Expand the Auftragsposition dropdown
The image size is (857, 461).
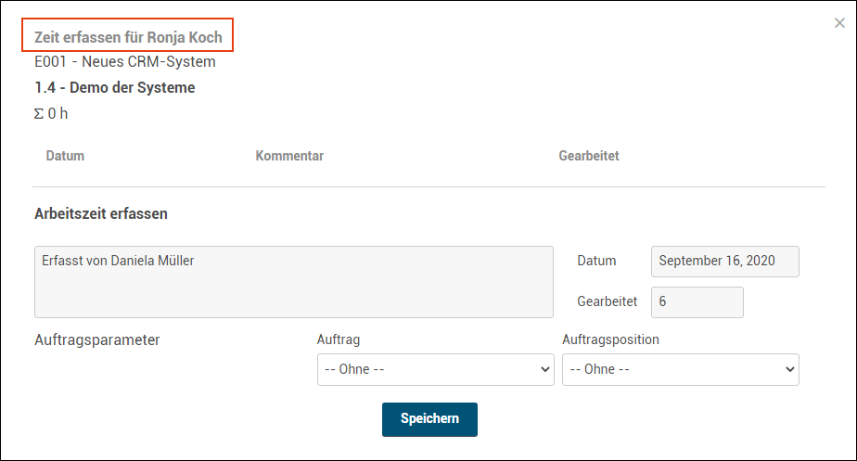pyautogui.click(x=681, y=369)
